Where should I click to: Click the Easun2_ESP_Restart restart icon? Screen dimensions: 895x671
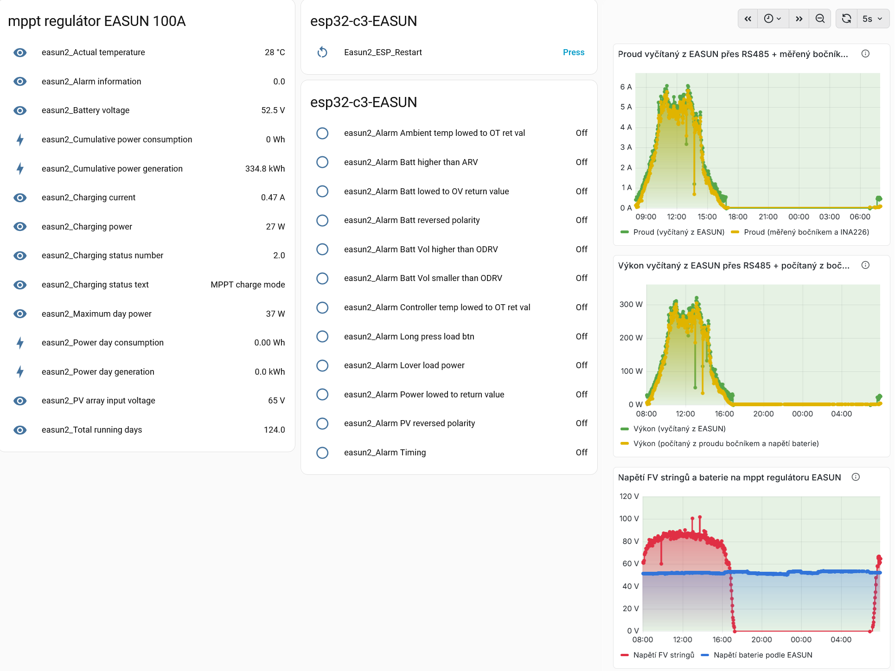[x=322, y=52]
